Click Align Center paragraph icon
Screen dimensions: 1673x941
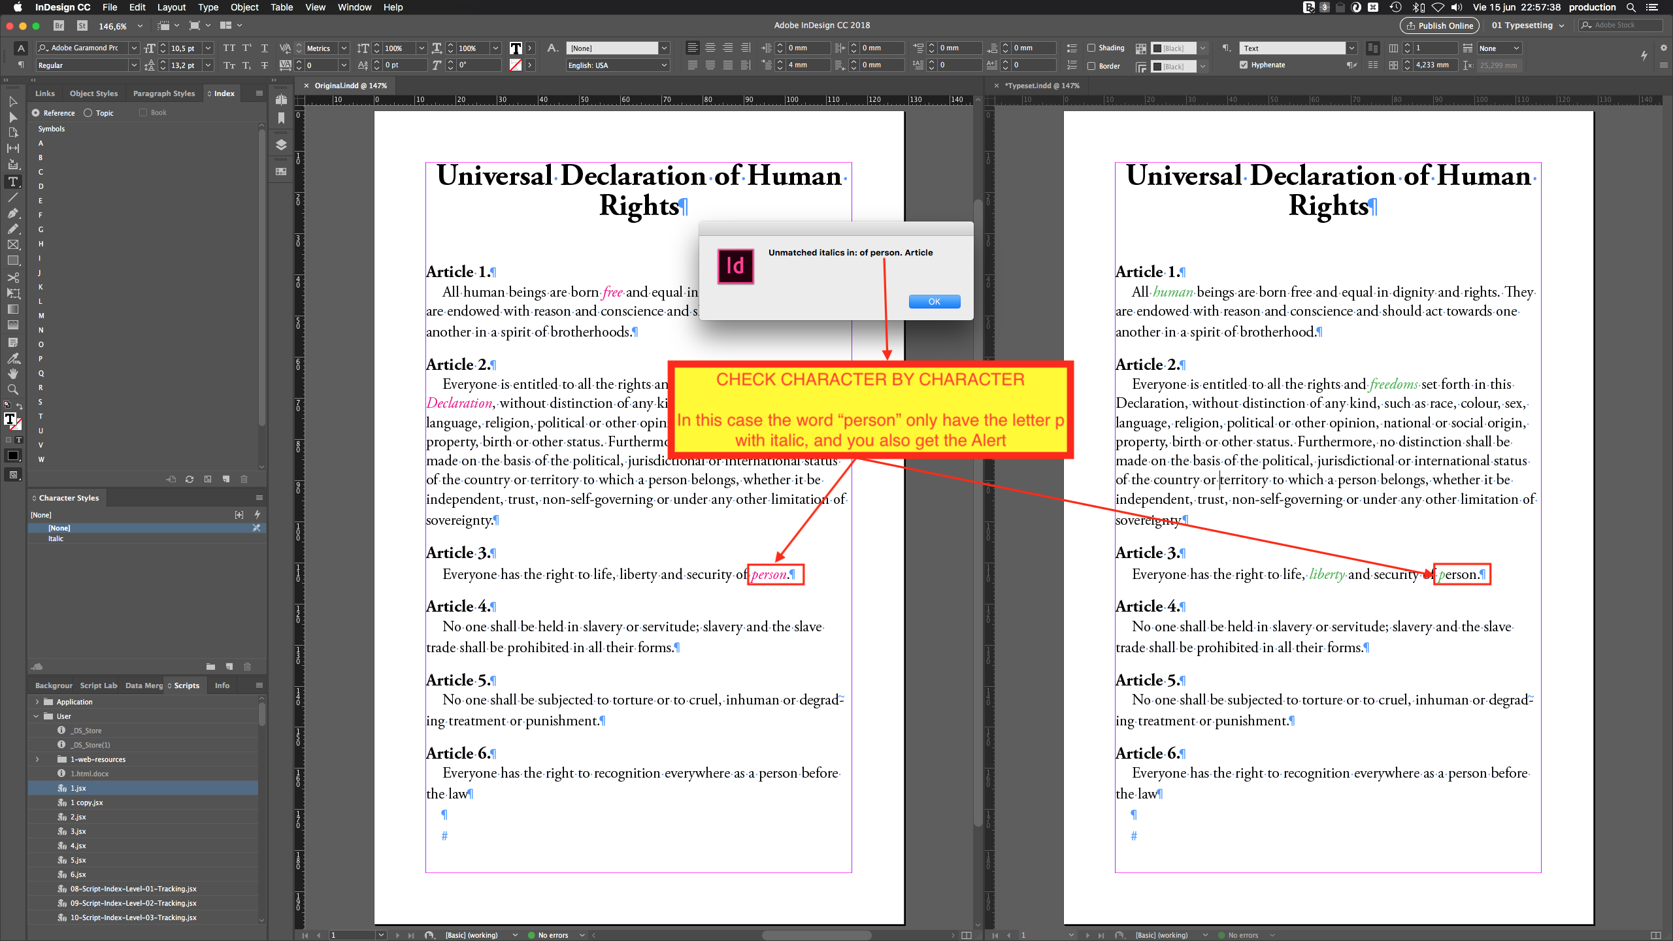(x=710, y=48)
